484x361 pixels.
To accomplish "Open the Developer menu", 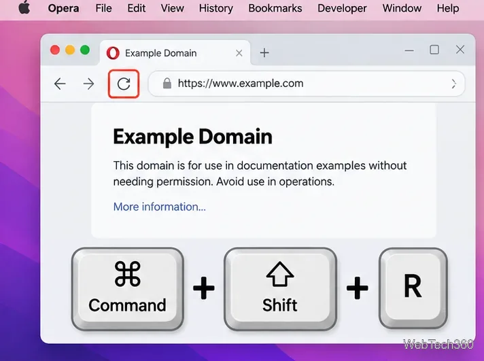I will click(342, 8).
